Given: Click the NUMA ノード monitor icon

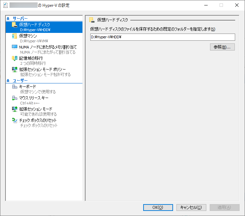Looking at the screenshot, I should coord(15,47).
